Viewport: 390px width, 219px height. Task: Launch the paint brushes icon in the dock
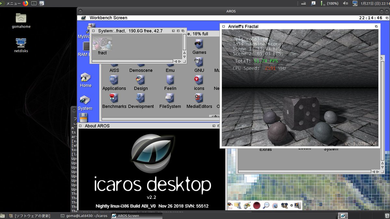point(247,205)
